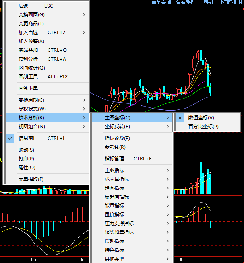
Task: Expand the 超买超卖指标 submenu
Action: pyautogui.click(x=119, y=232)
